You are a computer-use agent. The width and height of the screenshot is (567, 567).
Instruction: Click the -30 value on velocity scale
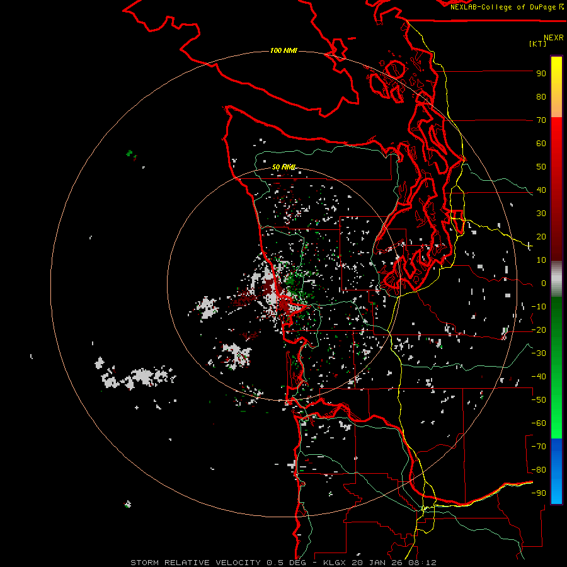point(539,353)
